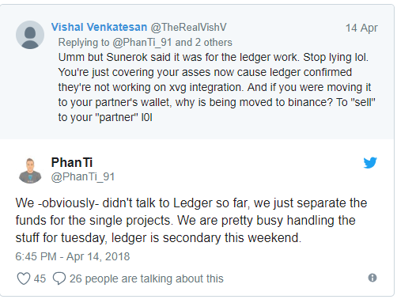Open the 14 Apr date link

coord(361,28)
